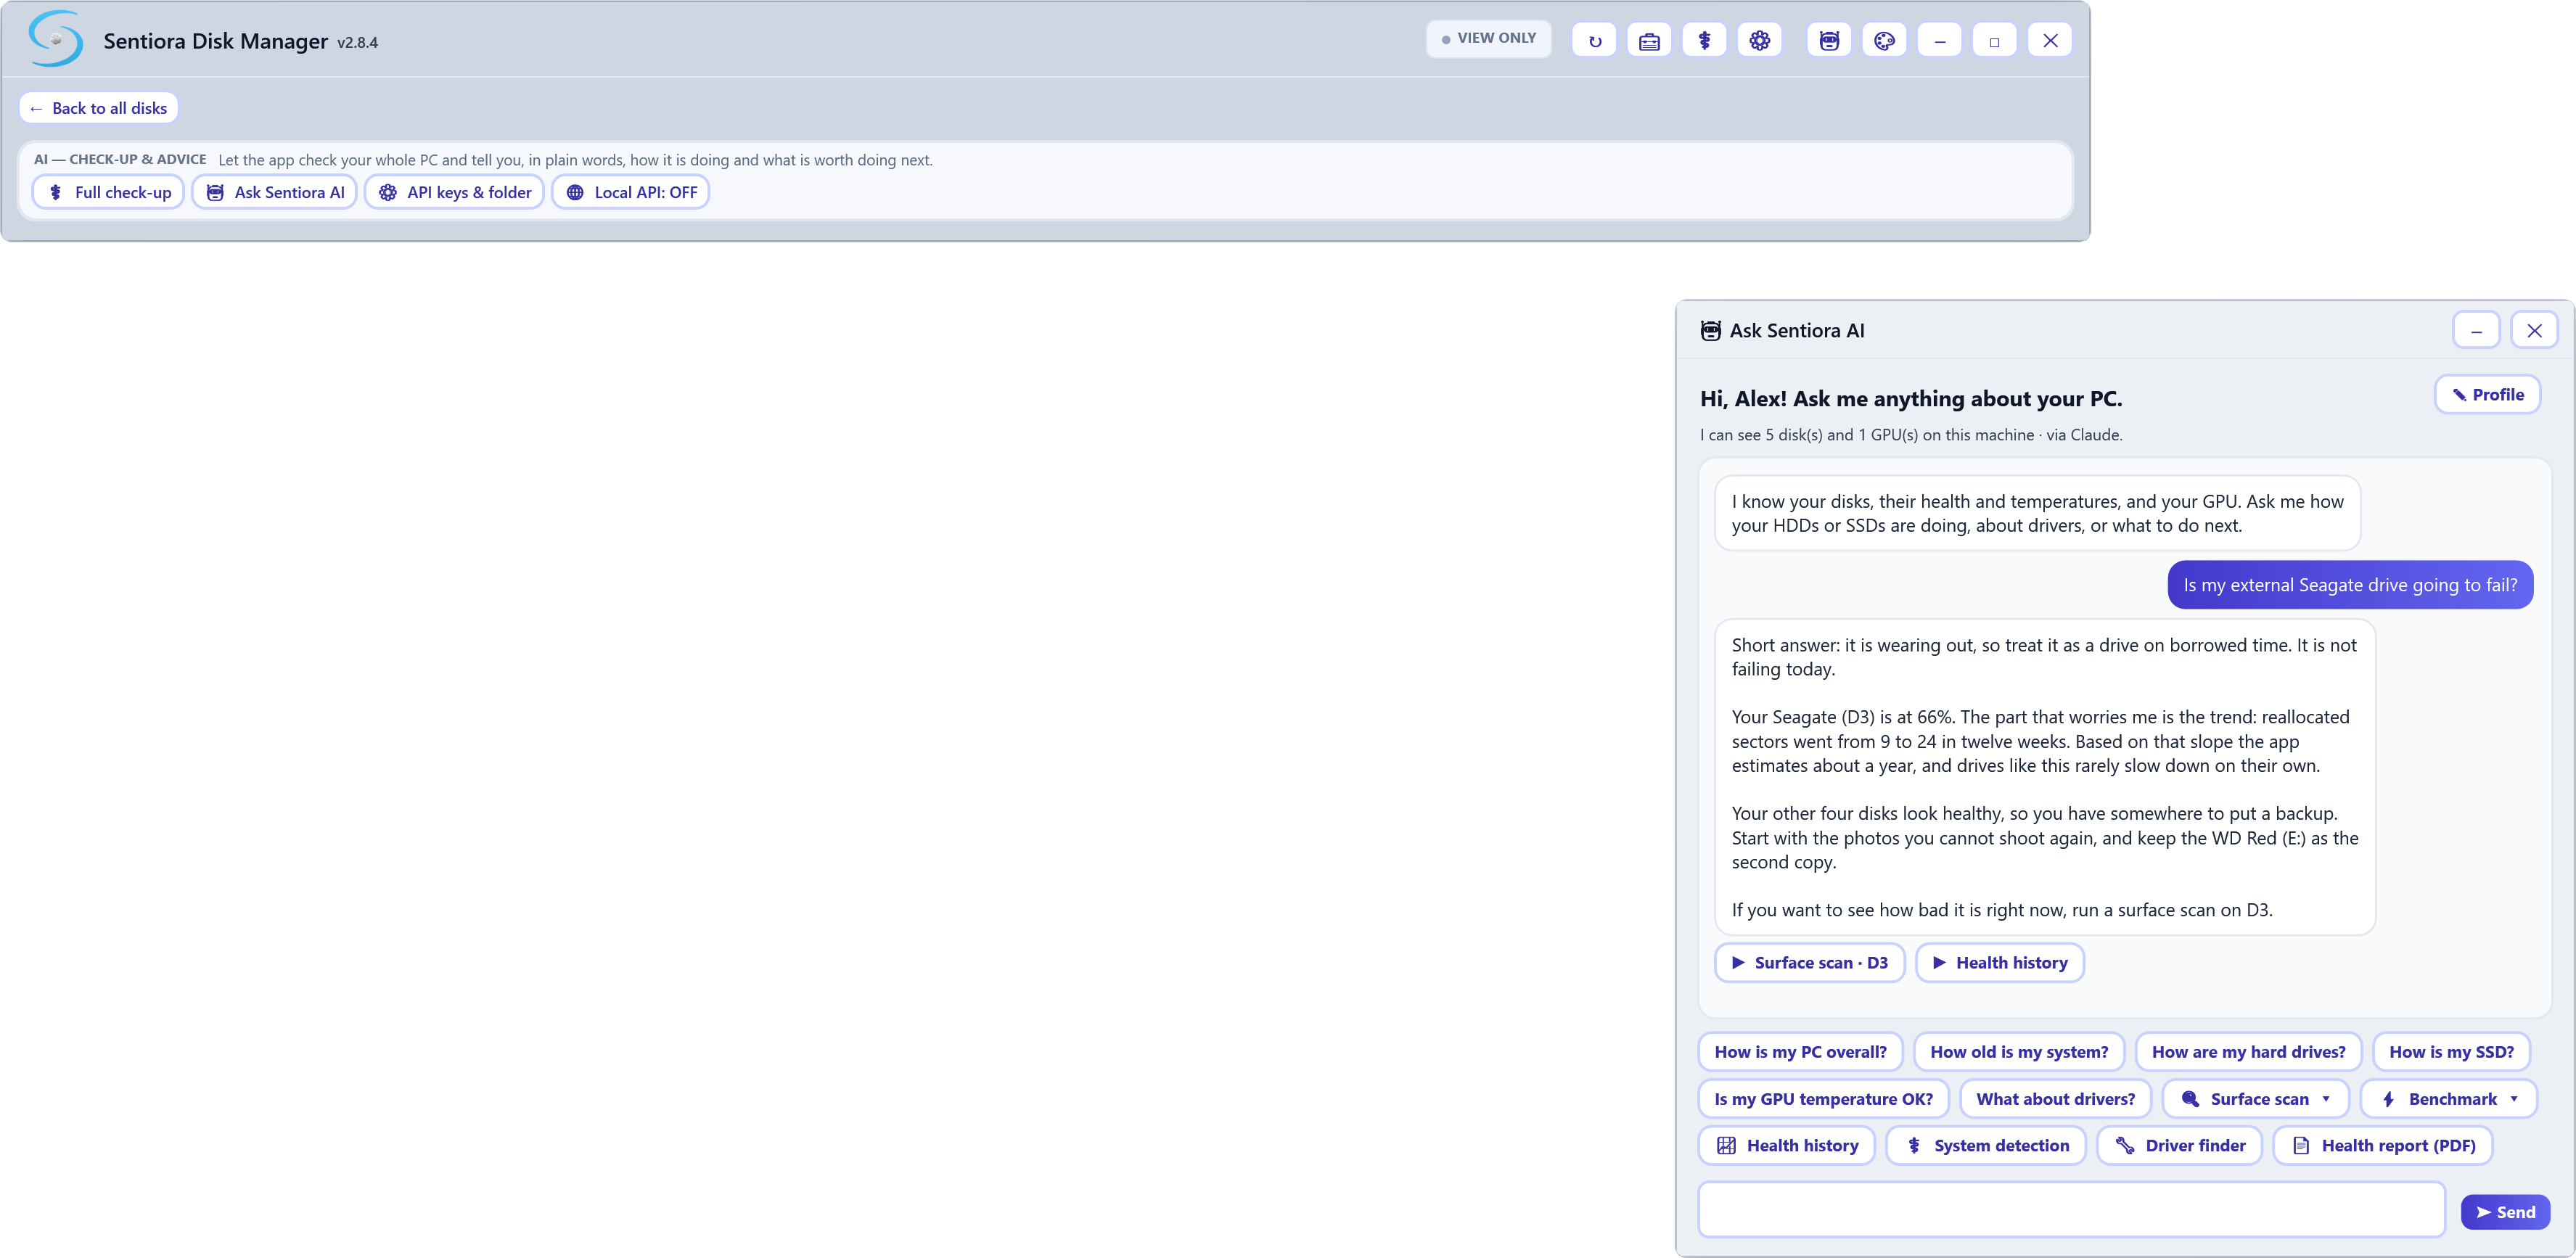Run the Full check-up

click(x=108, y=192)
